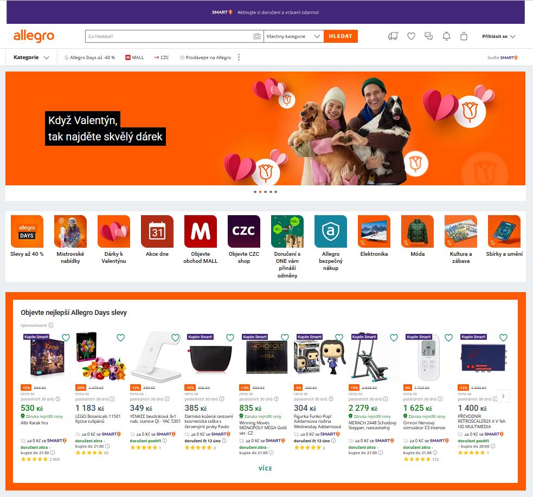Click the camera image search icon
This screenshot has width=533, height=497.
pos(257,36)
